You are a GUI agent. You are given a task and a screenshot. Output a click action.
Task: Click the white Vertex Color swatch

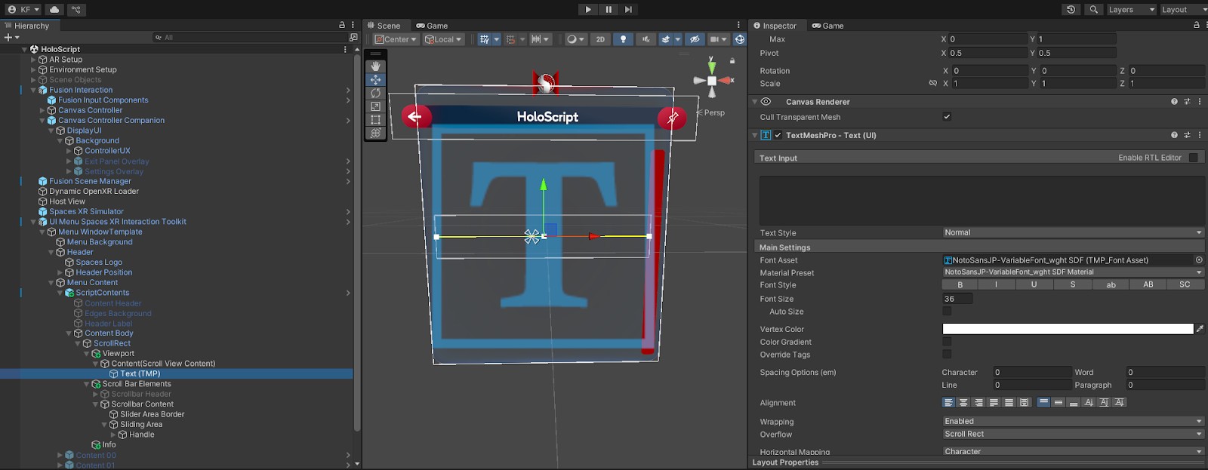pyautogui.click(x=1068, y=329)
